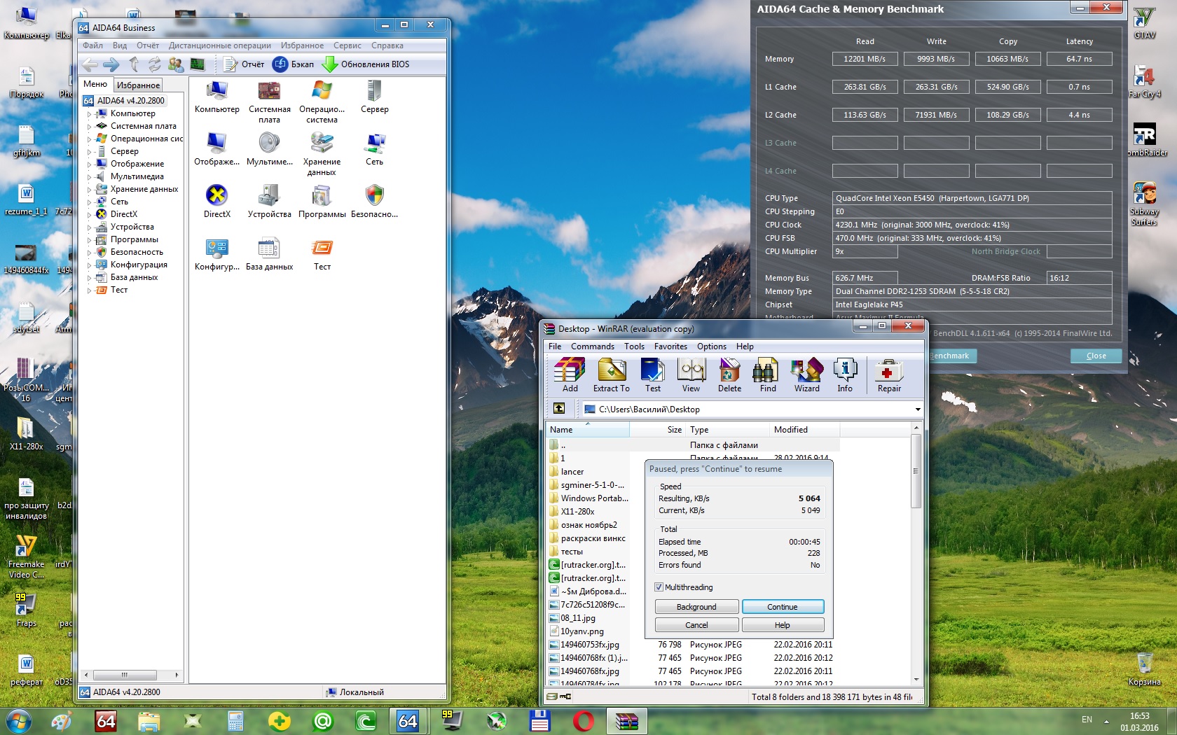The width and height of the screenshot is (1177, 735).
Task: Click the EN language indicator in tray
Action: tap(1087, 720)
